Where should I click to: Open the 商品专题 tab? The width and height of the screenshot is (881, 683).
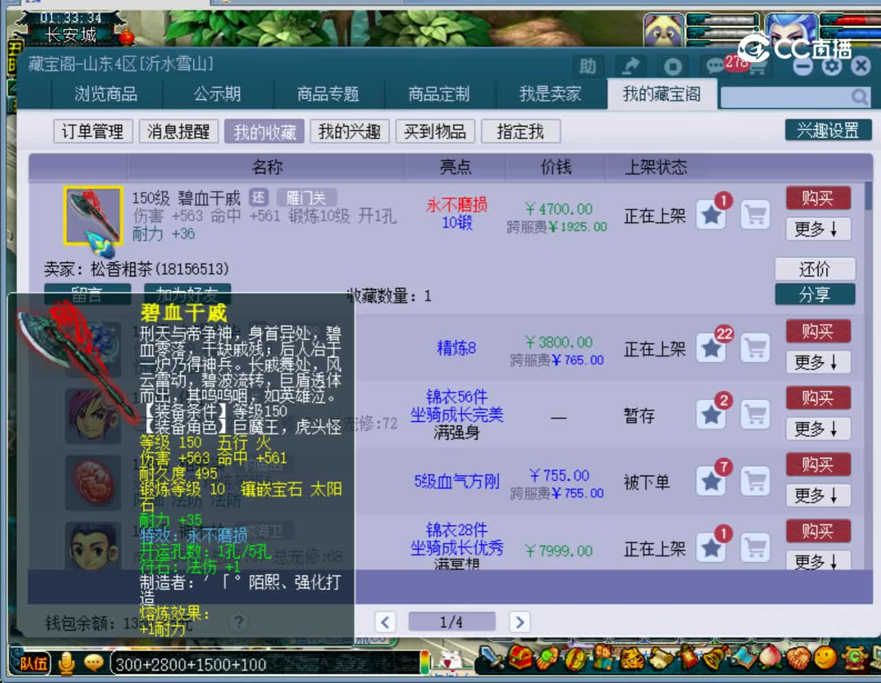point(328,94)
